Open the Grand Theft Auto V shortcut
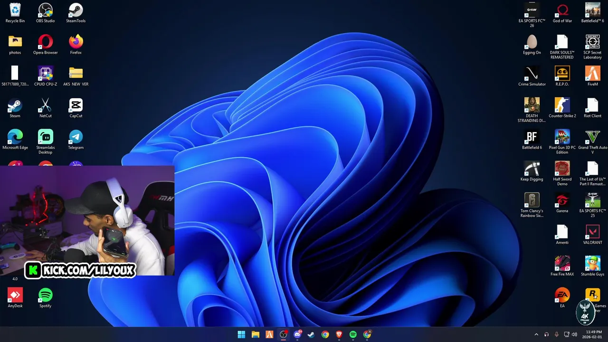Image resolution: width=608 pixels, height=342 pixels. pyautogui.click(x=593, y=142)
